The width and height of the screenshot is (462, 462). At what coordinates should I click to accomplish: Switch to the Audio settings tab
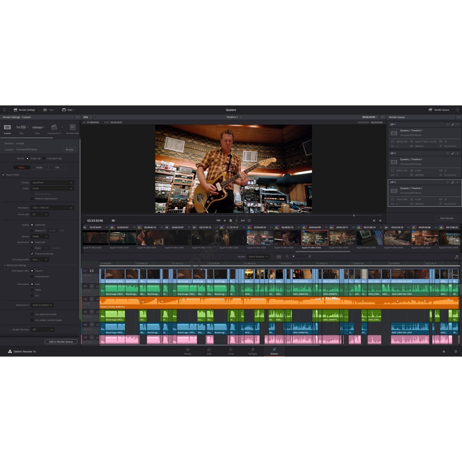(39, 167)
